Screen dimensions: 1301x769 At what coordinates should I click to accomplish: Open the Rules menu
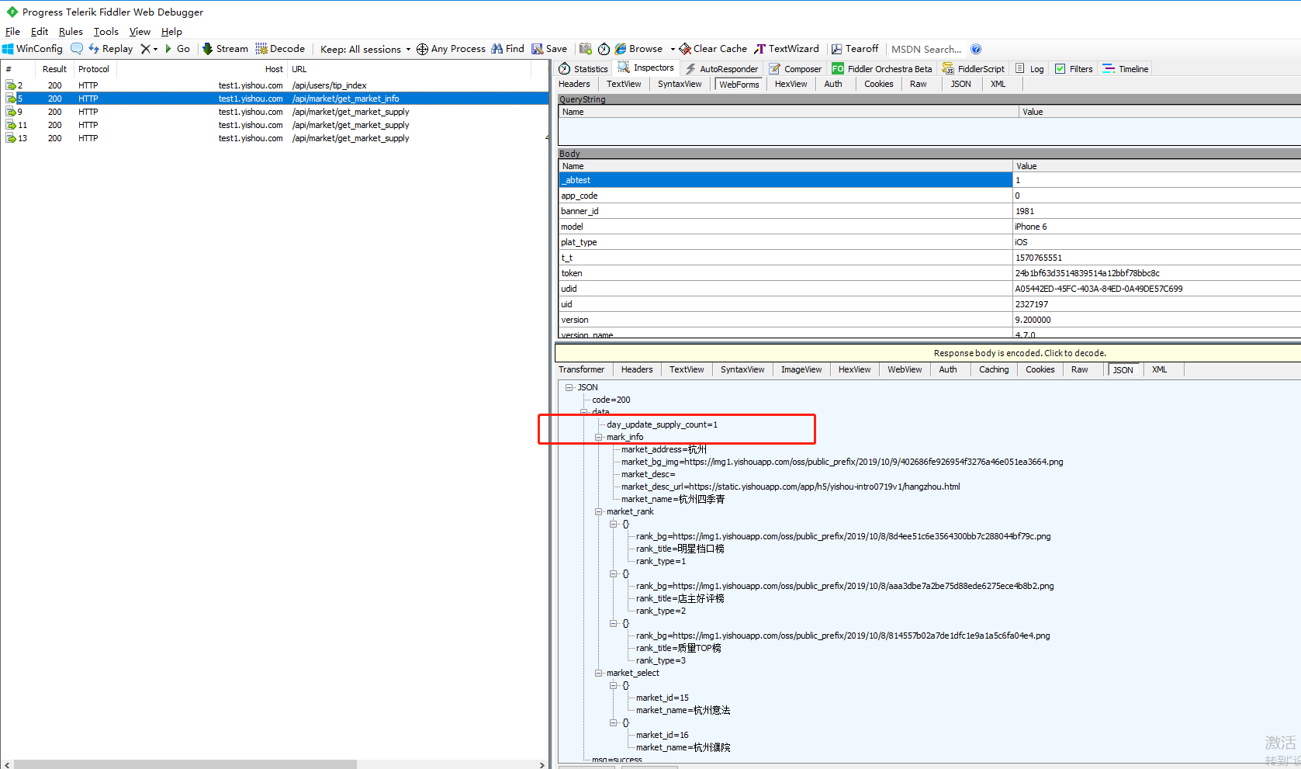pyautogui.click(x=71, y=32)
